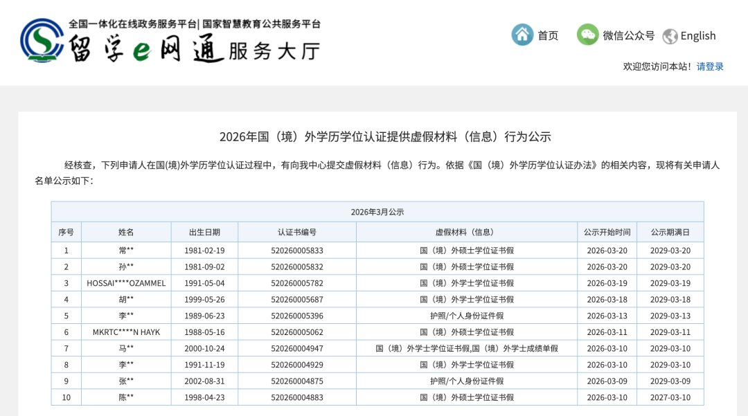Screen dimensions: 748x416
Task: Open the 微信公众号 link
Action: tap(628, 35)
